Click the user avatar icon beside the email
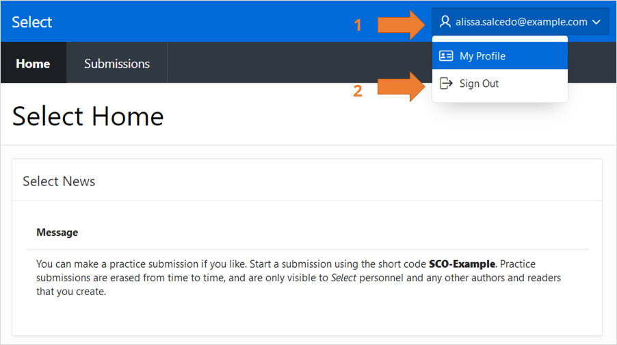 coord(445,22)
